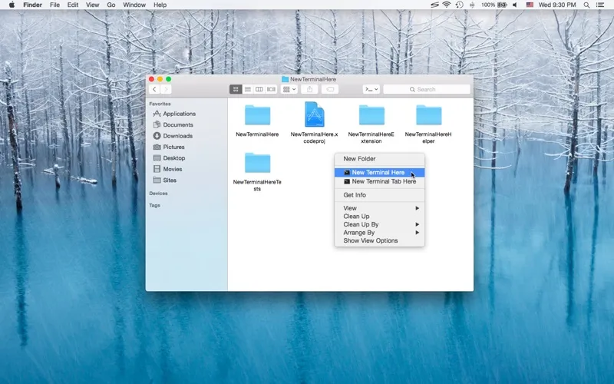Open the NewTerminalHere.xcodeproj file
This screenshot has height=384, width=614.
click(x=314, y=115)
